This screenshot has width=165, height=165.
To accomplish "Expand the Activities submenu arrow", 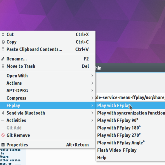I will click(92, 120).
